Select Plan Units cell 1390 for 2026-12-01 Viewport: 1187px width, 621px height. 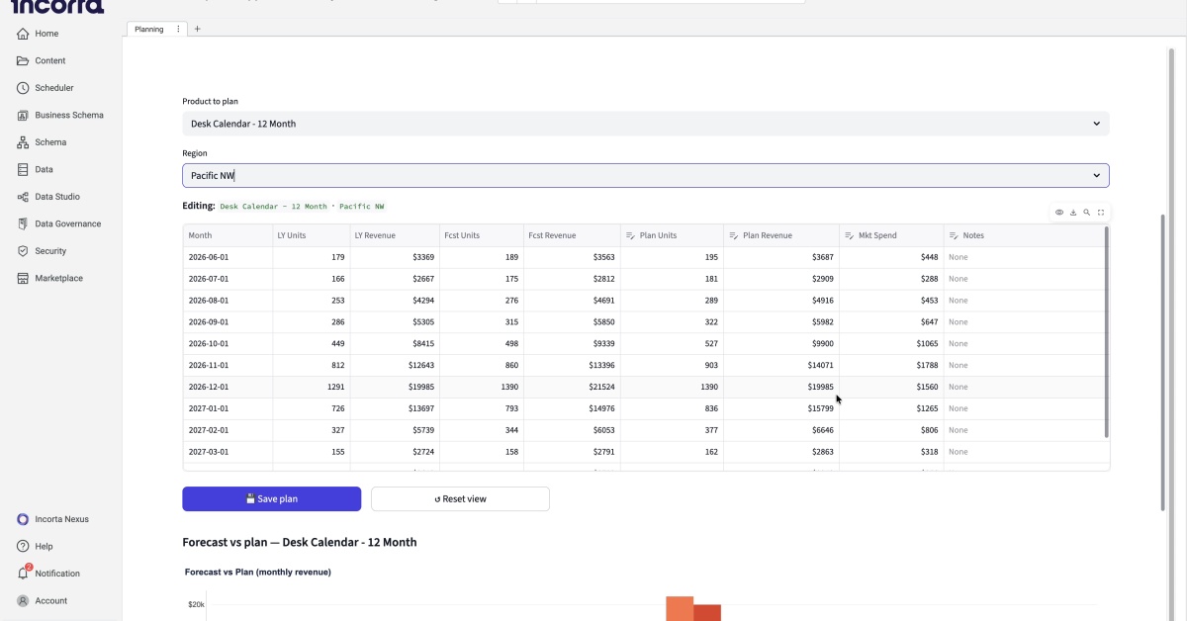[672, 387]
